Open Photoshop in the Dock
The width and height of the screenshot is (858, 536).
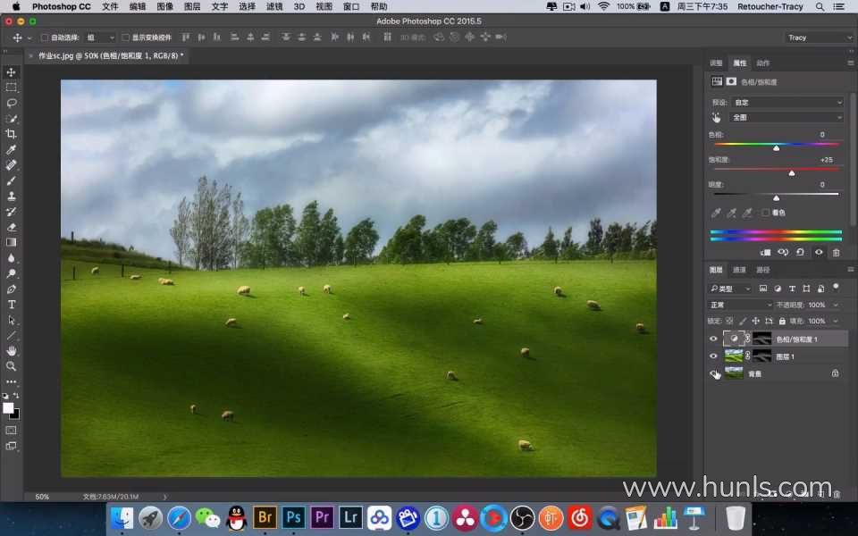pos(293,517)
